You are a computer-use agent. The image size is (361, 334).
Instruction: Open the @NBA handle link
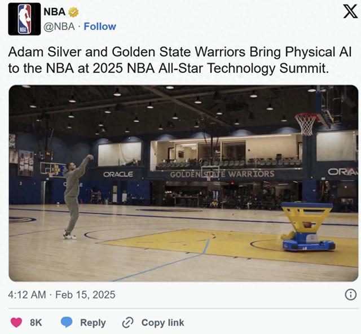(x=60, y=27)
